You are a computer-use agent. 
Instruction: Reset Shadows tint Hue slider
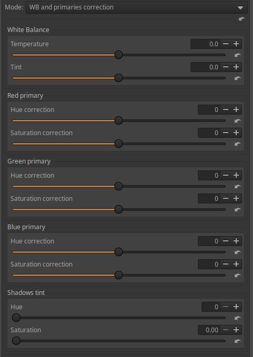coord(238,318)
